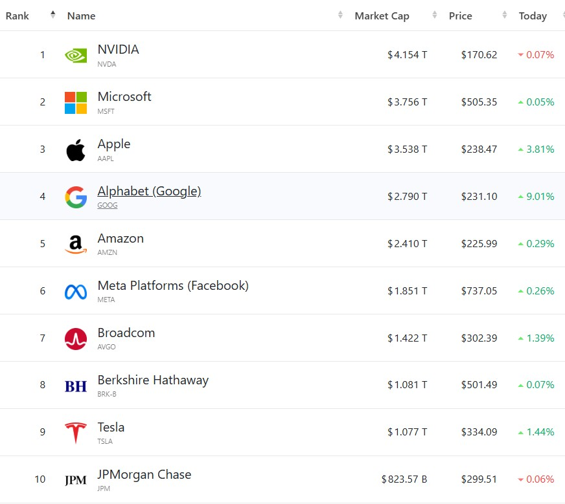Select the $2.790 T market cap value
Screen dimensions: 565x504
point(407,197)
